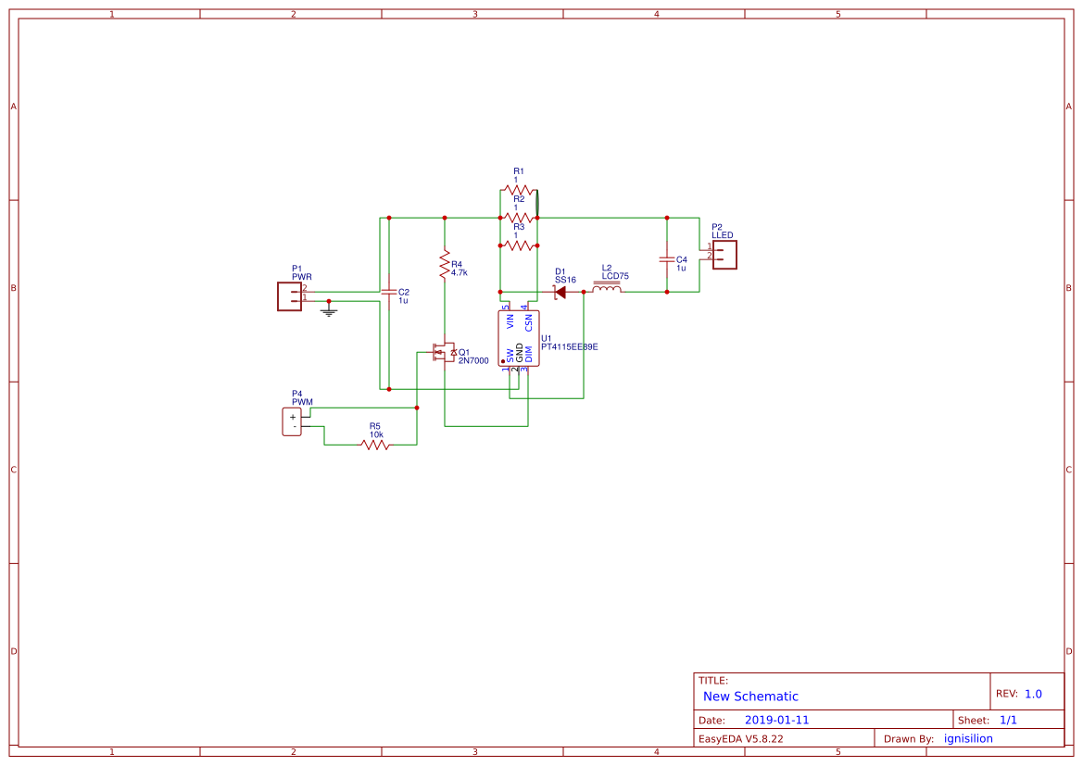Select the SS16 Schottky diode D1
This screenshot has height=766, width=1083.
(559, 290)
